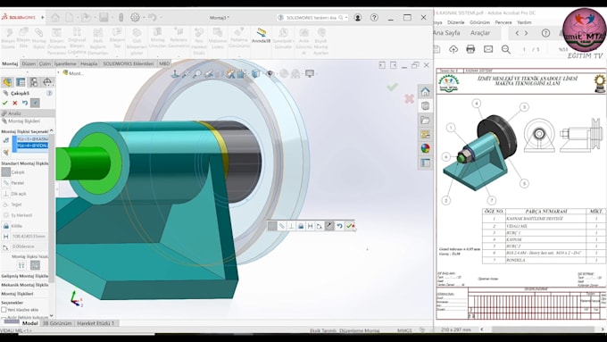The width and height of the screenshot is (607, 342).
Task: Cancel the mate with red X in PropertyManager
Action: [14, 103]
